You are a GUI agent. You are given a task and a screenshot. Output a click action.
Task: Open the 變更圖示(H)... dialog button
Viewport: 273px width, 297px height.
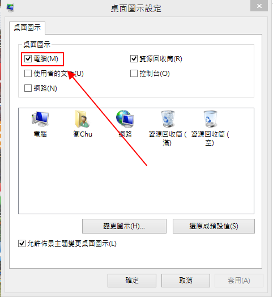pos(124,226)
